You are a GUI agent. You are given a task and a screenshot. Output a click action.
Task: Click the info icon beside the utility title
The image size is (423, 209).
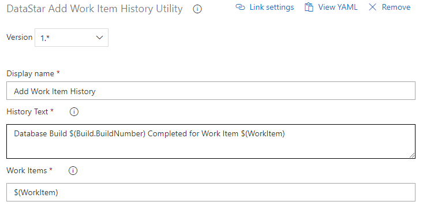[x=197, y=9]
